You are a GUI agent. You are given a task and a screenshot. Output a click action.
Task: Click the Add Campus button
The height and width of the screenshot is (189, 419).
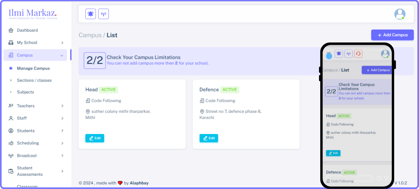pos(392,35)
